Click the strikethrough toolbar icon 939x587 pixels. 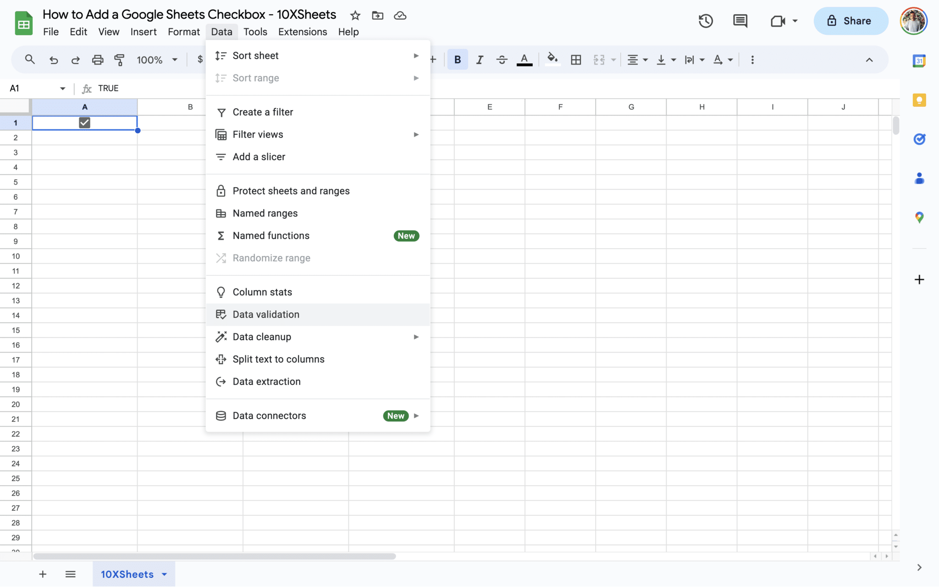(502, 60)
